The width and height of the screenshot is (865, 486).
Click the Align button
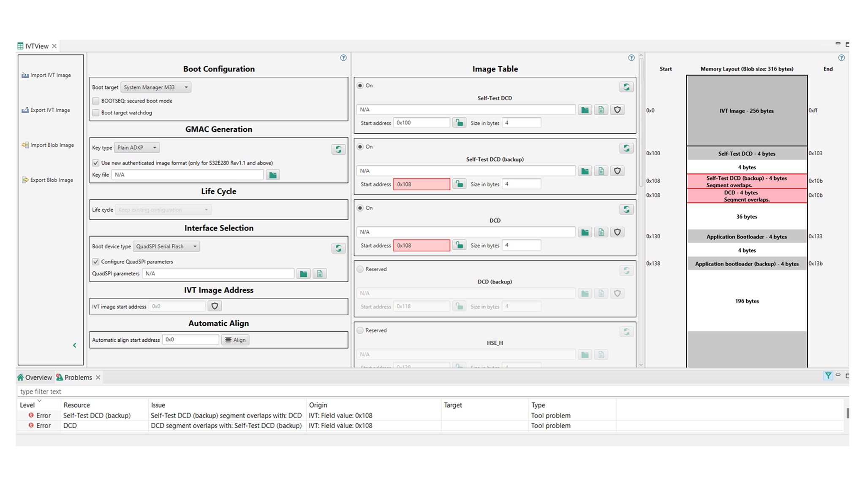coord(235,340)
